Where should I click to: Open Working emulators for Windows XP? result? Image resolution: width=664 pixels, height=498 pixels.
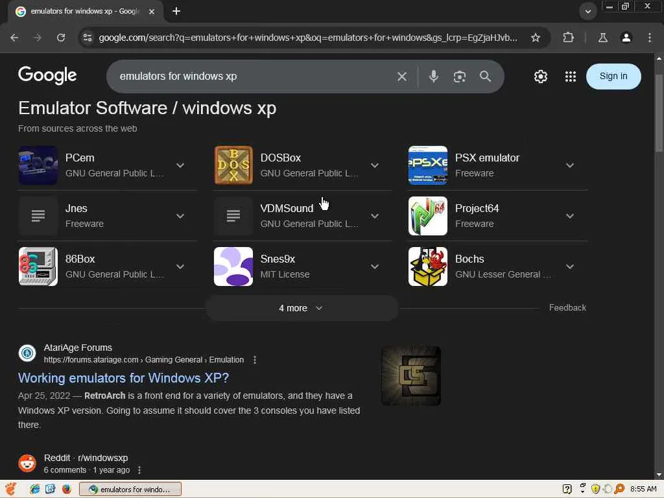click(x=123, y=378)
